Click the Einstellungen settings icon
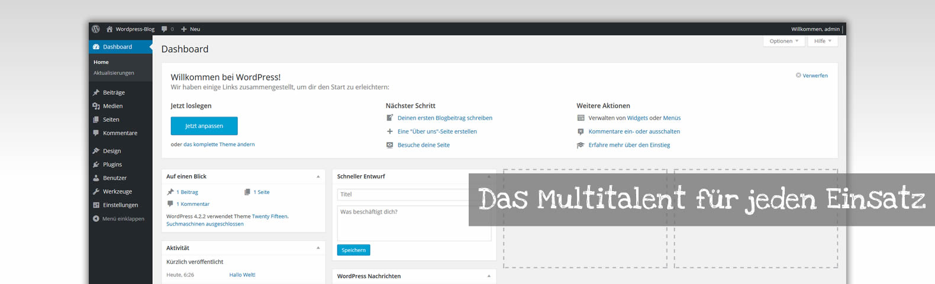The width and height of the screenshot is (935, 284). 96,205
